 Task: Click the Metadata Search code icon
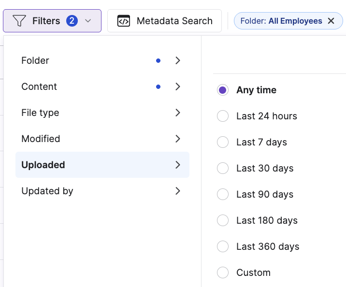(124, 21)
